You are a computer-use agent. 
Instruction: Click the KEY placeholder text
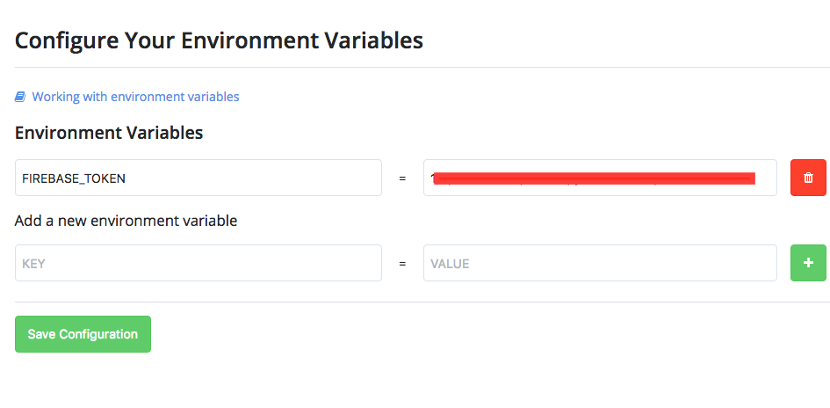[33, 264]
